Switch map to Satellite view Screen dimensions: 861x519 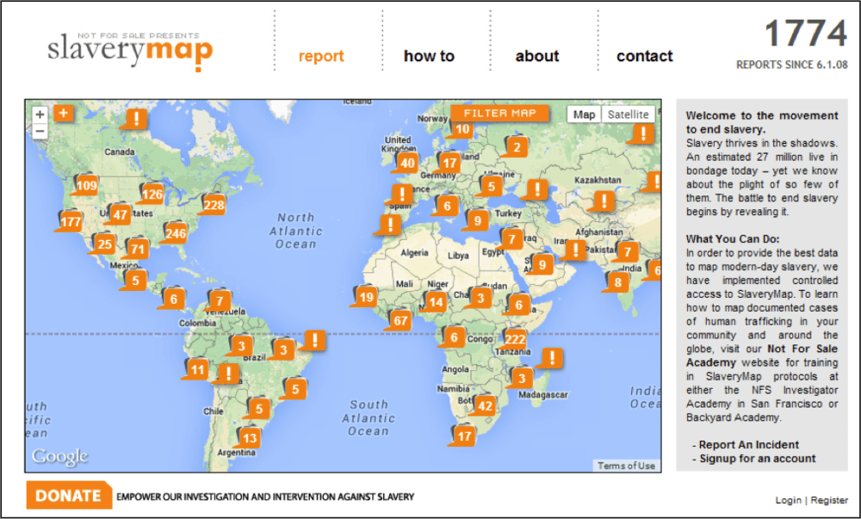[x=628, y=114]
